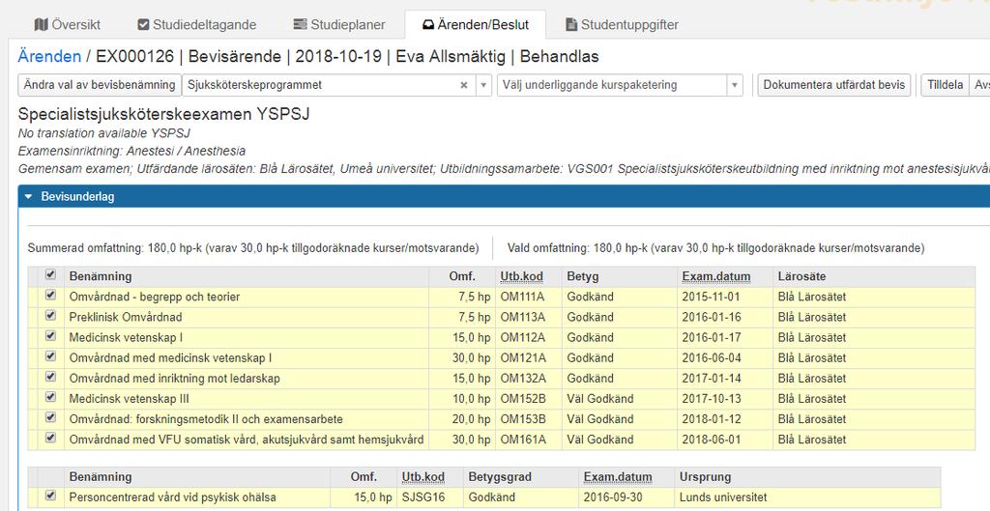The image size is (990, 511).
Task: Click the Specialistsjuksköterskeexamen YSPSJ heading
Action: 163,114
